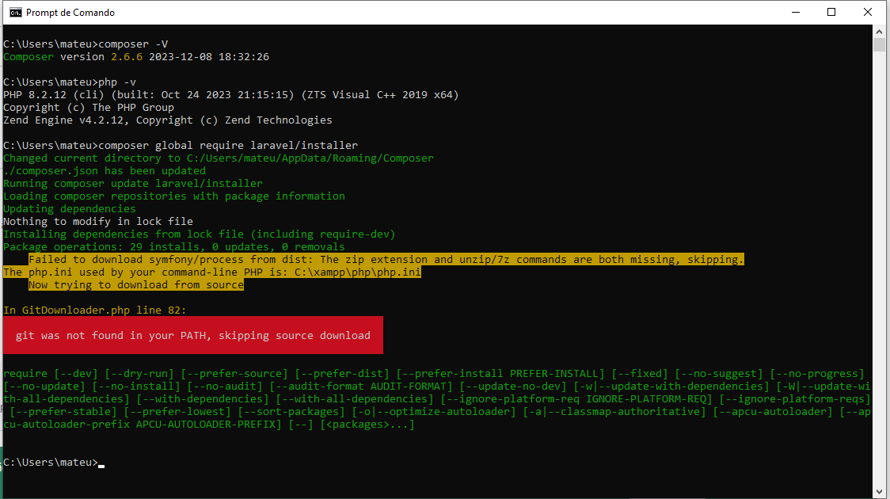890x499 pixels.
Task: Click the "[--with-all-dependencies]" option text
Action: pos(355,398)
